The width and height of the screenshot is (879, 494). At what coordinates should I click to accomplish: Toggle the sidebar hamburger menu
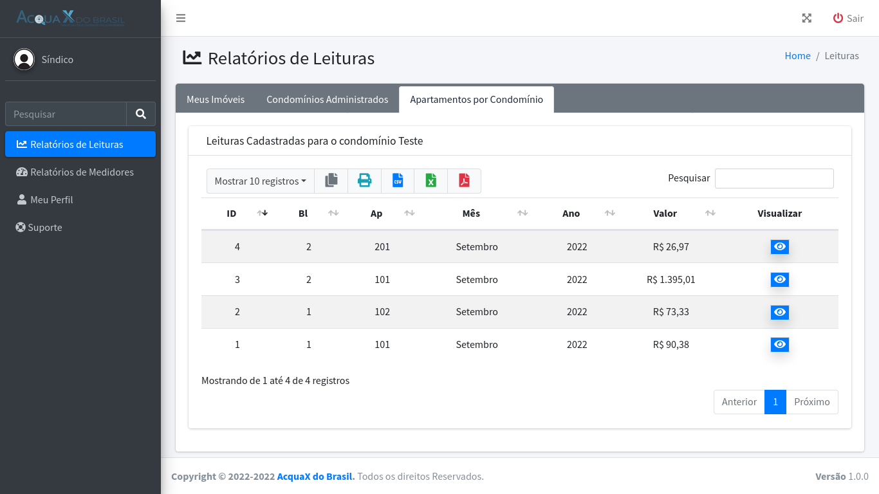181,18
